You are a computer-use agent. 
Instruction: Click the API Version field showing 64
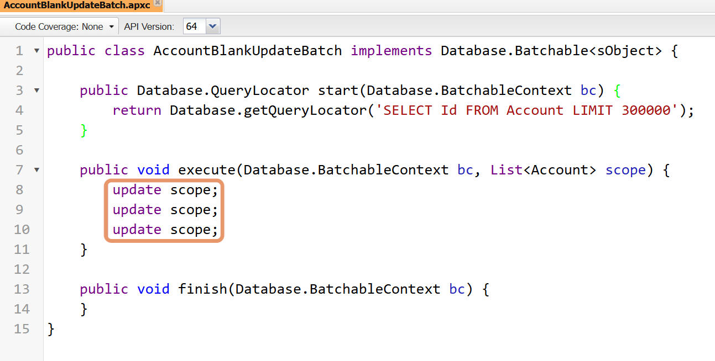point(195,26)
